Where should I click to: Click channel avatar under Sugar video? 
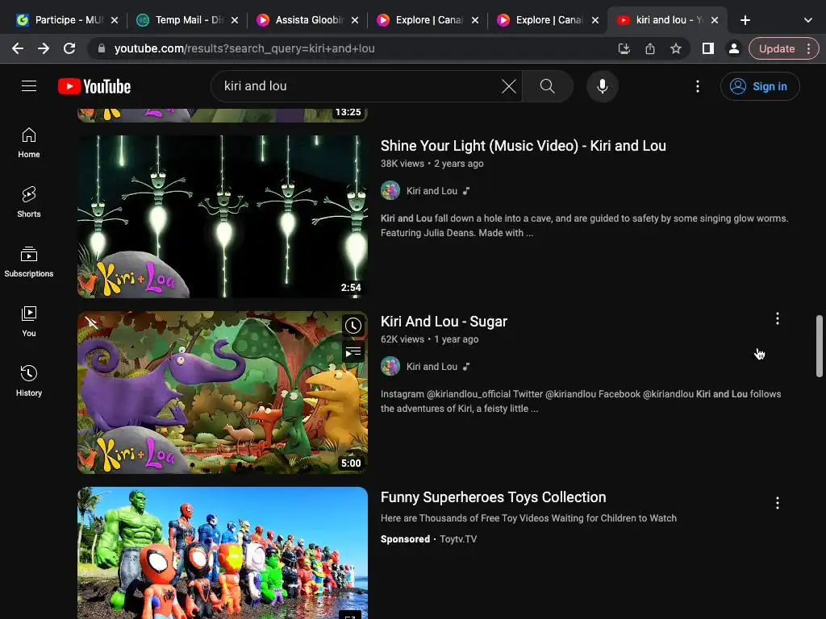pyautogui.click(x=390, y=367)
